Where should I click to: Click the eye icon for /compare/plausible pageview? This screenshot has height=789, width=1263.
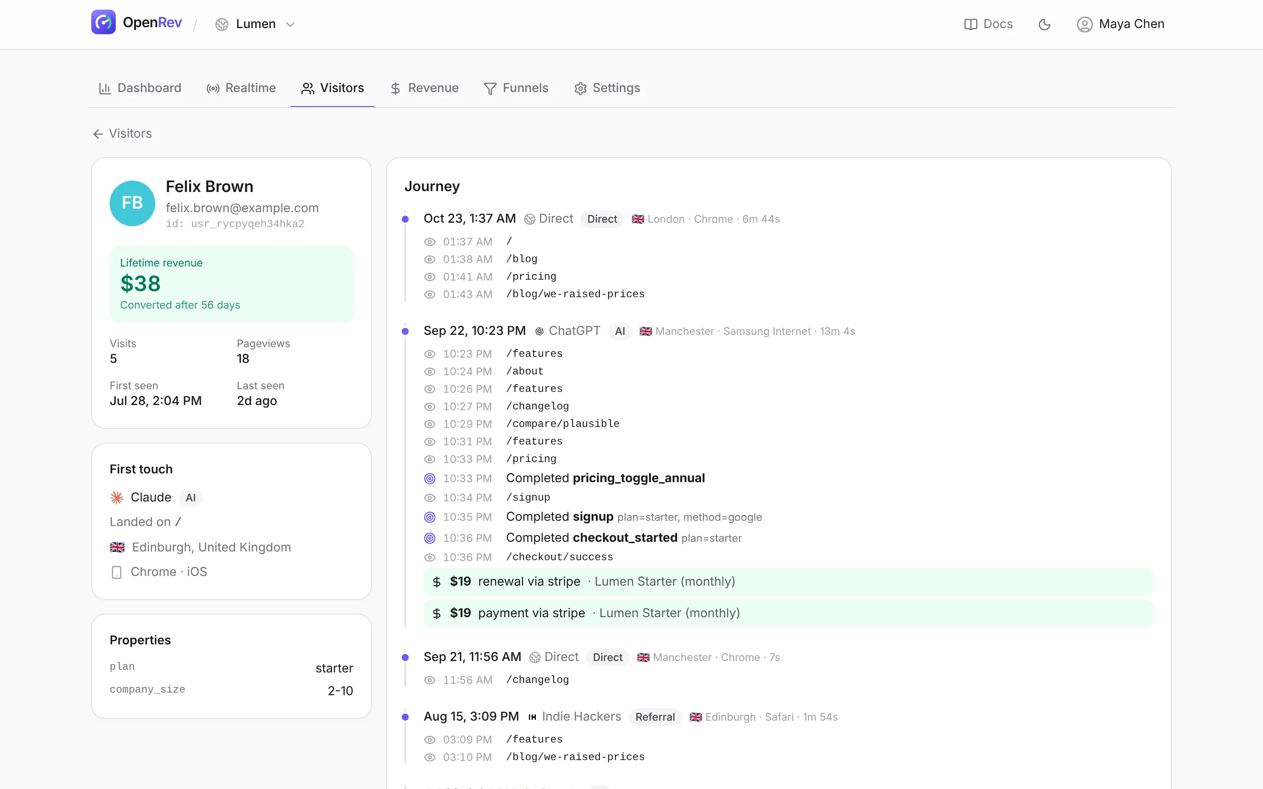429,424
